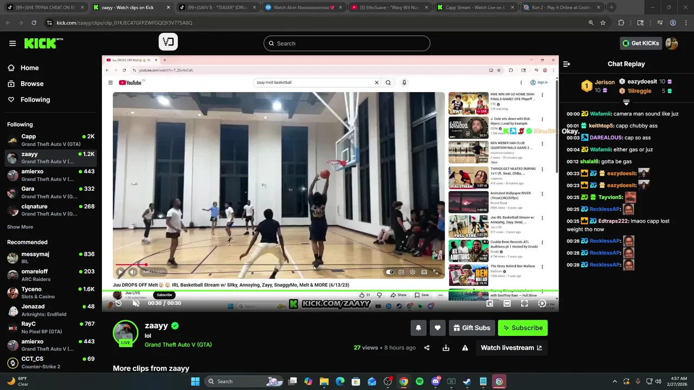The image size is (694, 390).
Task: Expand Show More under Following
Action: pos(20,227)
